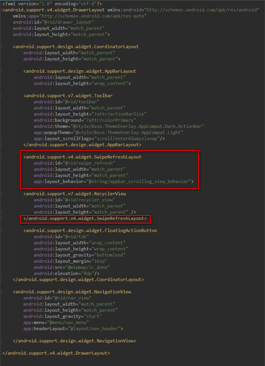Click the FloatingActionButton opening tag text

coord(90,231)
